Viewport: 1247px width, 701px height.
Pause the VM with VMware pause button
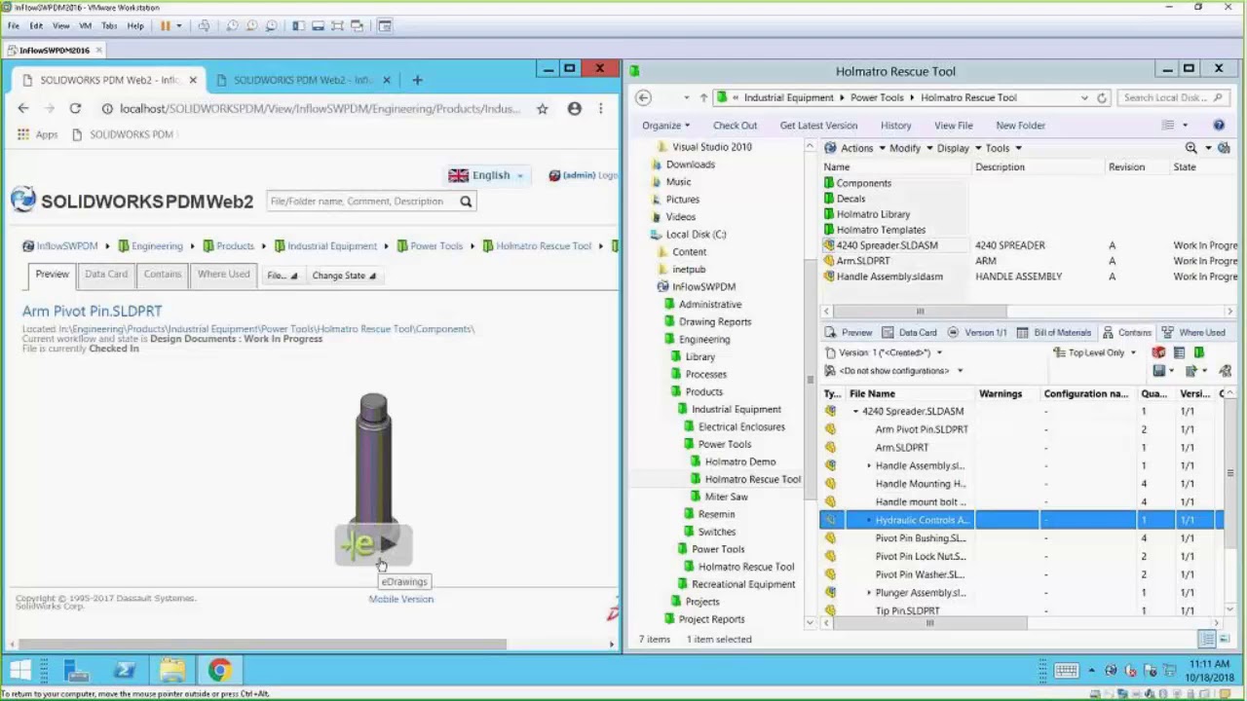165,26
